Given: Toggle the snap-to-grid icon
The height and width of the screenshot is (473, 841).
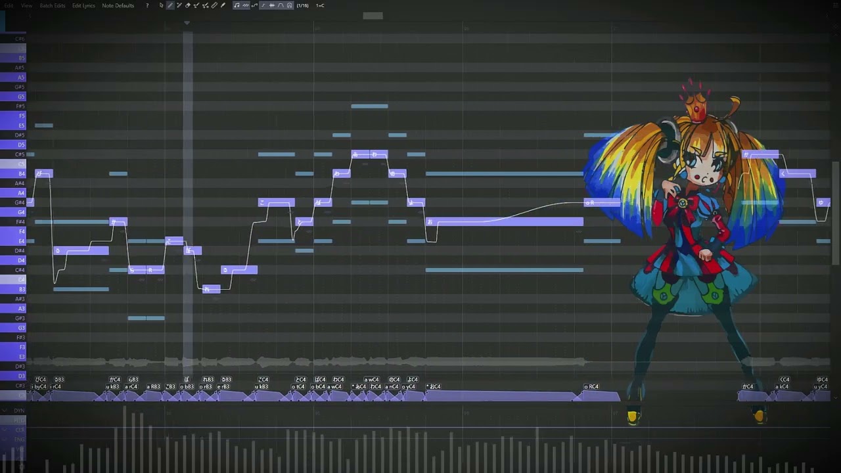Looking at the screenshot, I should pos(272,5).
